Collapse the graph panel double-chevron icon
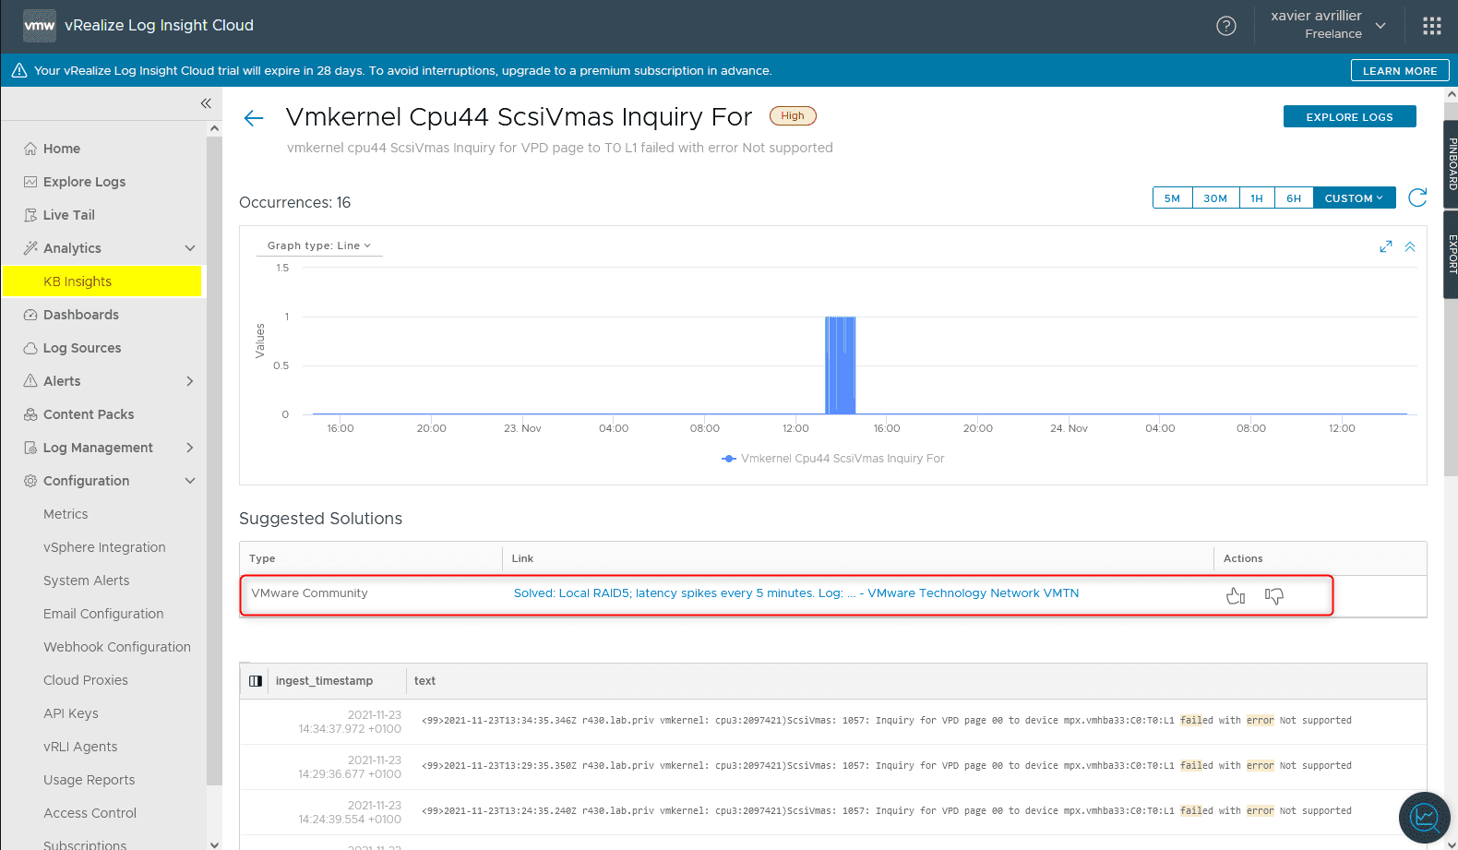 (x=1410, y=246)
